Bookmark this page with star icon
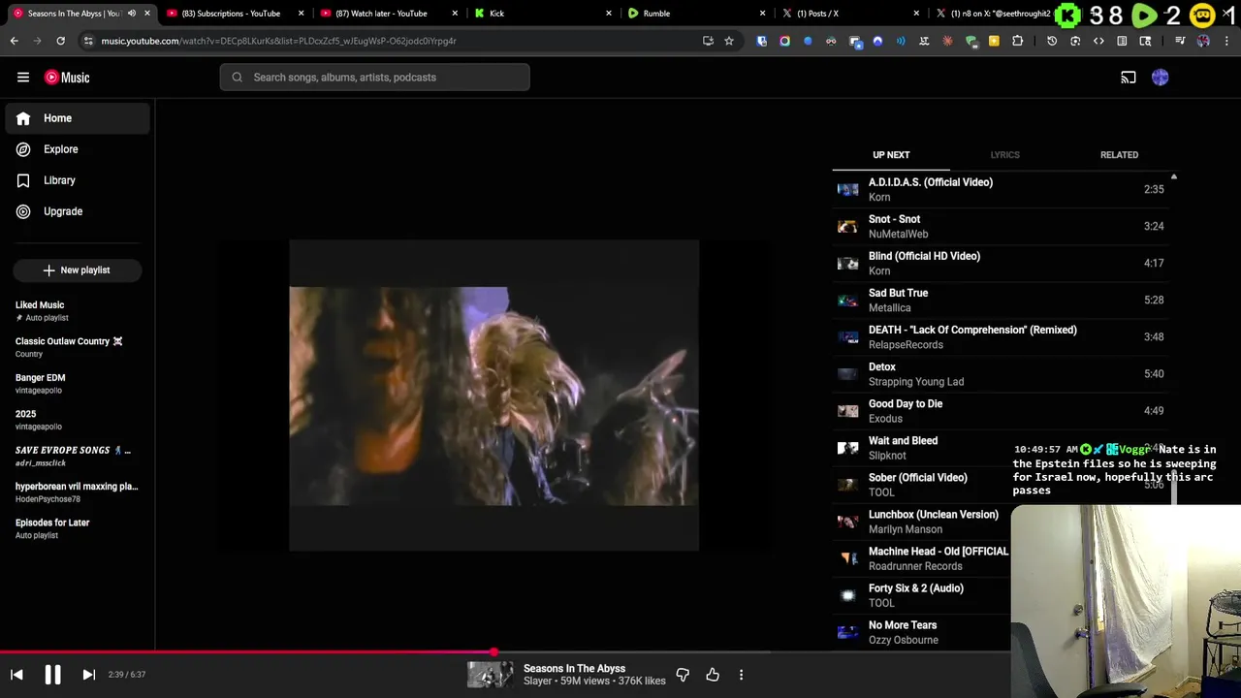This screenshot has width=1241, height=698. click(x=729, y=41)
